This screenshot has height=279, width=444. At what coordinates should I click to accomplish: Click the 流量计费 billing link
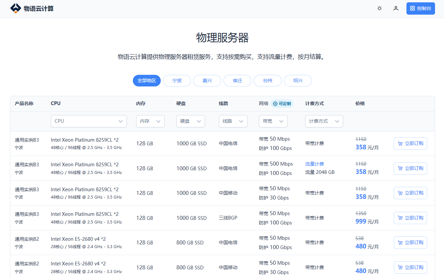(314, 164)
